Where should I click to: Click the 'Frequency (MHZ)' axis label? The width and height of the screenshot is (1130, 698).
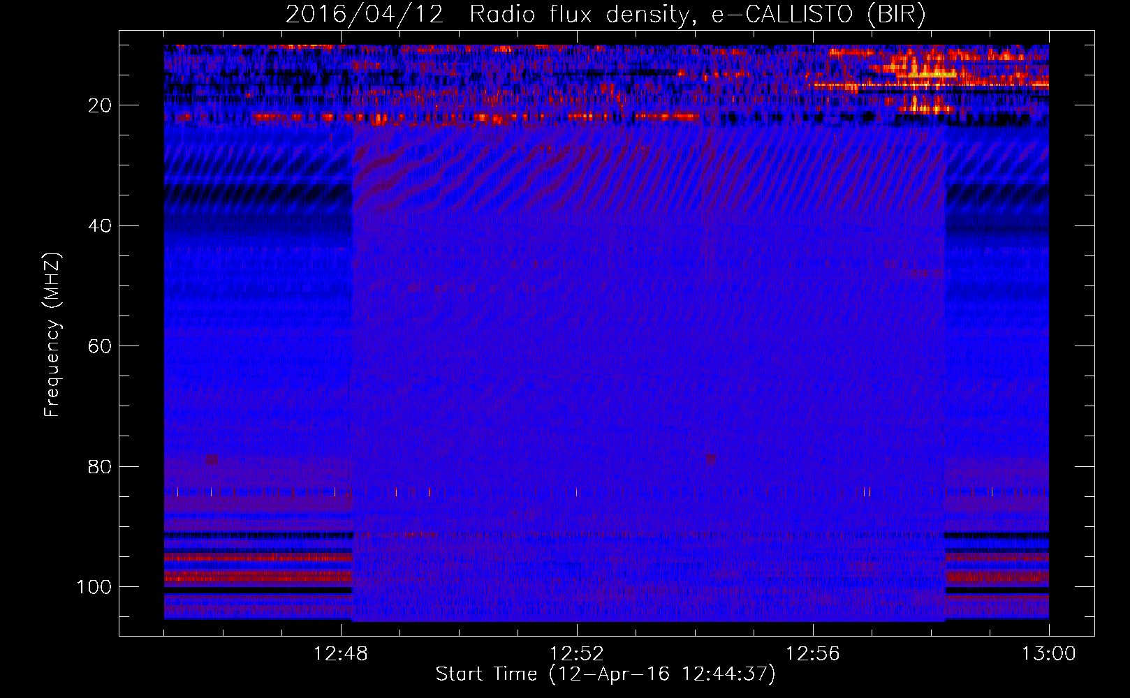coord(52,335)
